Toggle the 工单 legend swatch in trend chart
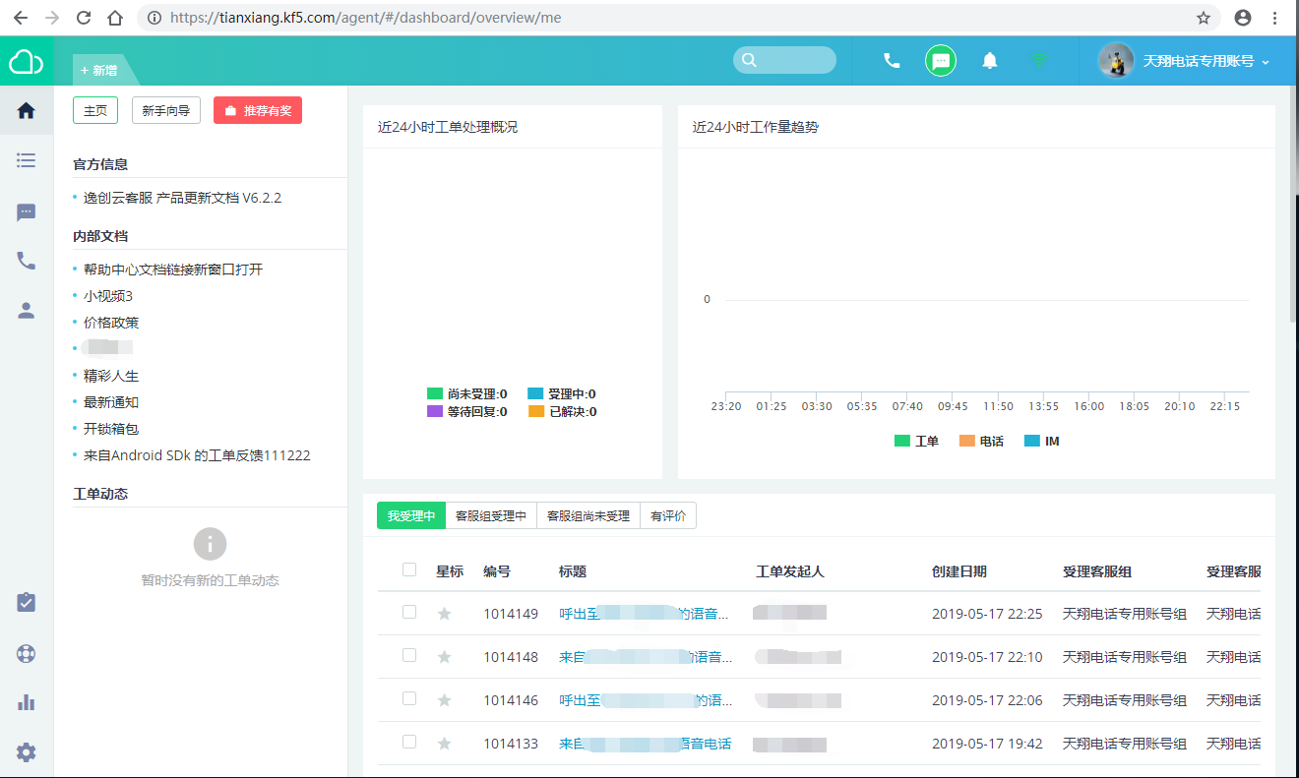 pos(902,442)
